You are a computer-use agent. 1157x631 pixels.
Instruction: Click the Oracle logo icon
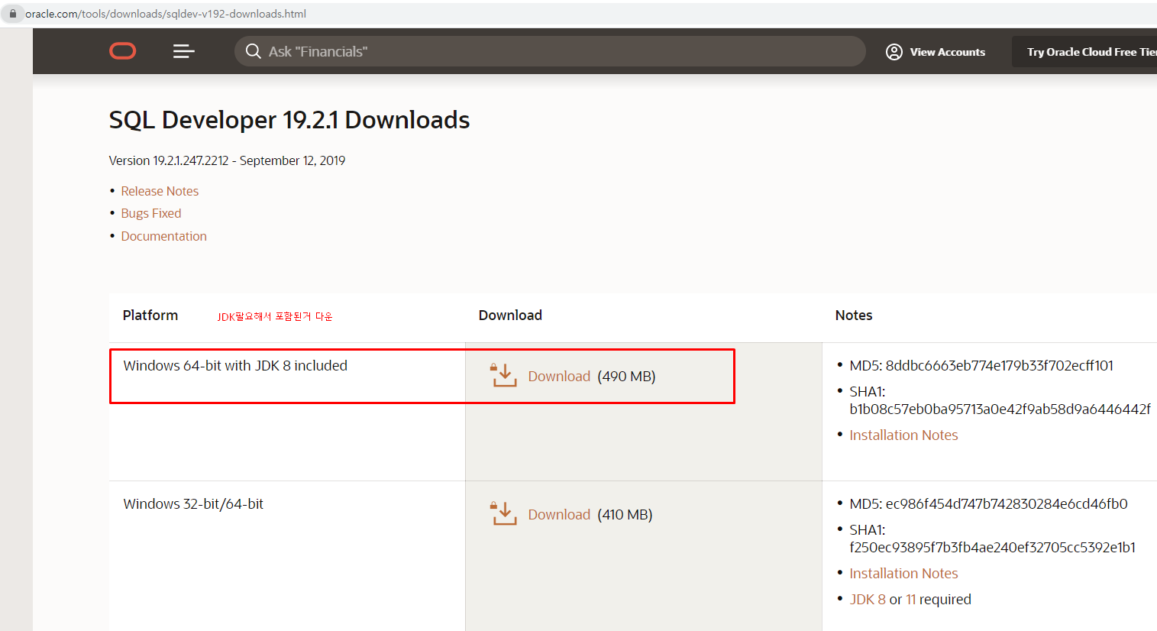pos(122,51)
